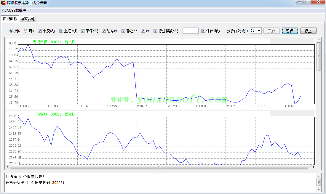This screenshot has height=194, width=326.
Task: Click the 18.78 price axis label
Action: (14, 102)
